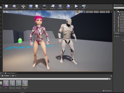Open camera speed setting in viewport
The width and height of the screenshot is (124, 93).
point(108,12)
